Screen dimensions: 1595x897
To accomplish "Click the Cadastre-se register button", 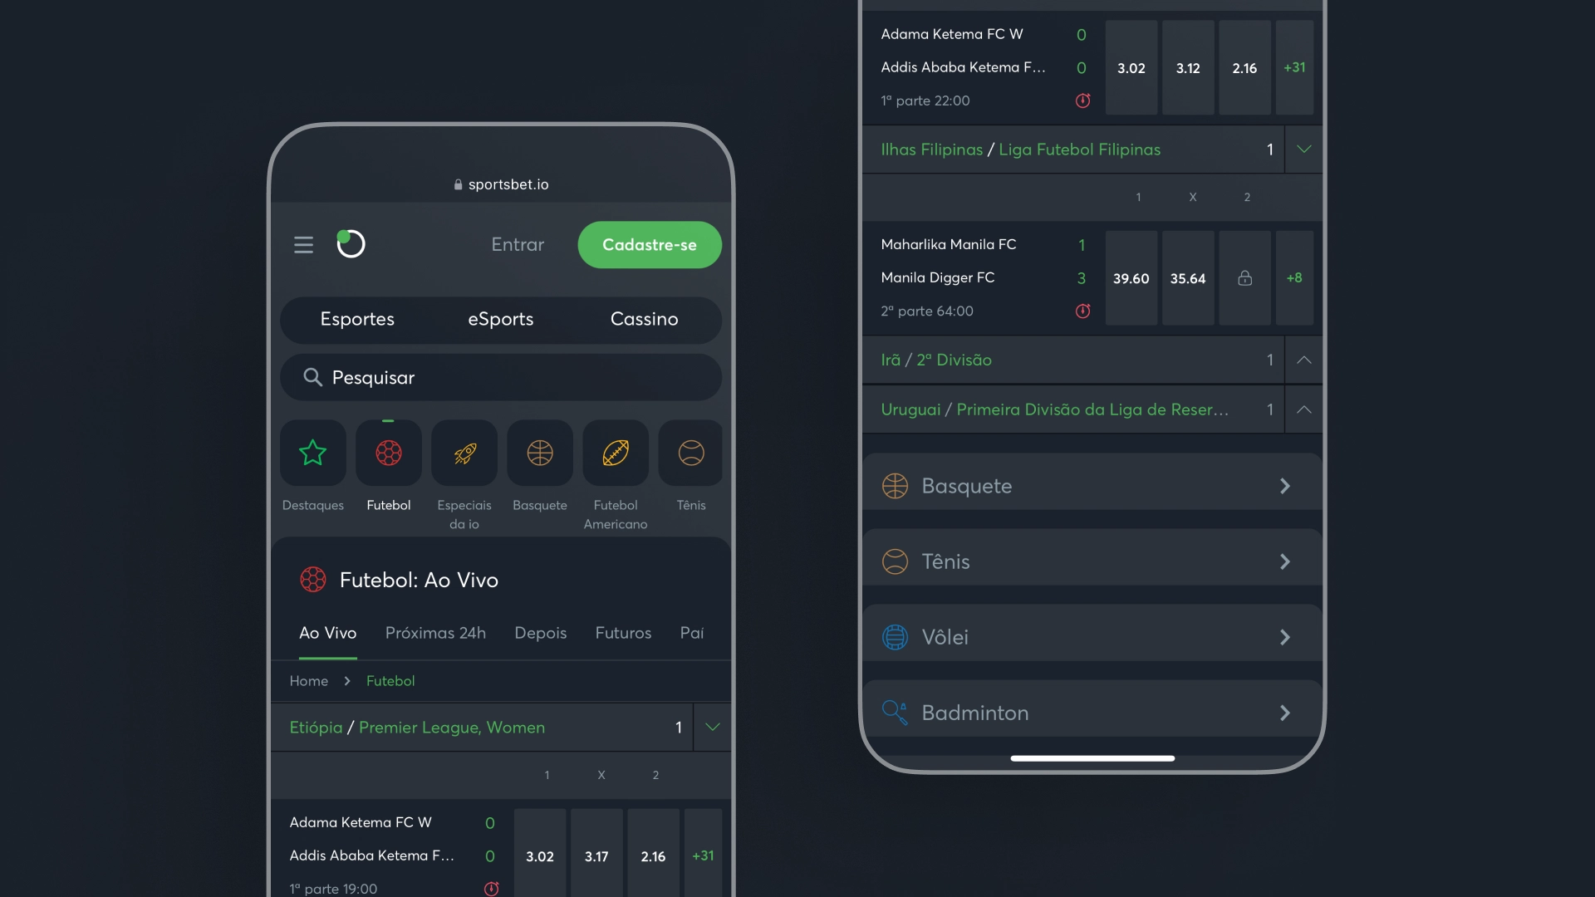I will [649, 244].
